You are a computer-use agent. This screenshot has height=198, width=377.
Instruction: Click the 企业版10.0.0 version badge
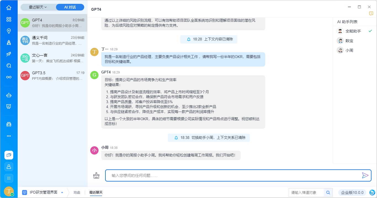click(352, 193)
